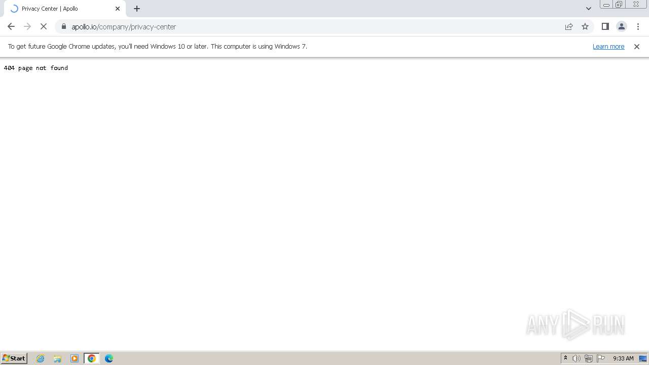Open a new tab
The height and width of the screenshot is (365, 649).
click(x=137, y=9)
